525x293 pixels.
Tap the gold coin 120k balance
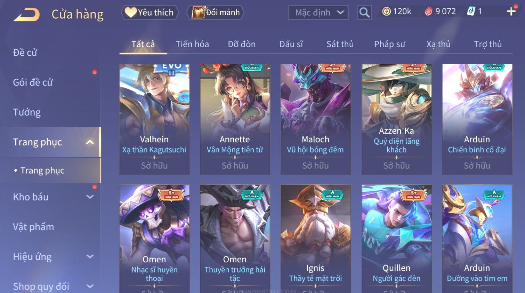(397, 11)
